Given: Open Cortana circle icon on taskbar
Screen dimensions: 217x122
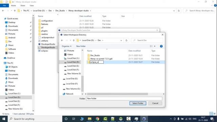Looking at the screenshot, I should 66,119.
